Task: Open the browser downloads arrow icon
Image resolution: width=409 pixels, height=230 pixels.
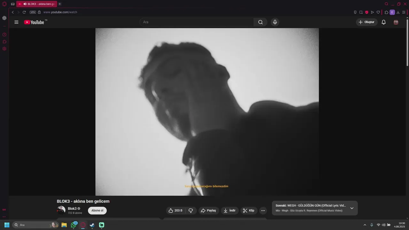Action: [398, 12]
